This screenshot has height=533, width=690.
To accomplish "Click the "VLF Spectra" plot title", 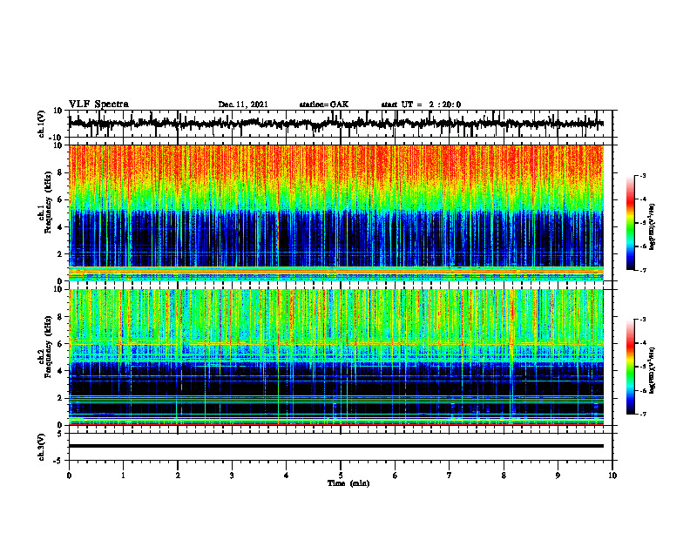I will [98, 105].
